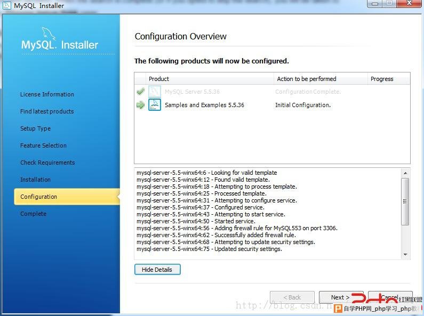Image resolution: width=424 pixels, height=316 pixels.
Task: Click the < Back button
Action: pyautogui.click(x=292, y=297)
